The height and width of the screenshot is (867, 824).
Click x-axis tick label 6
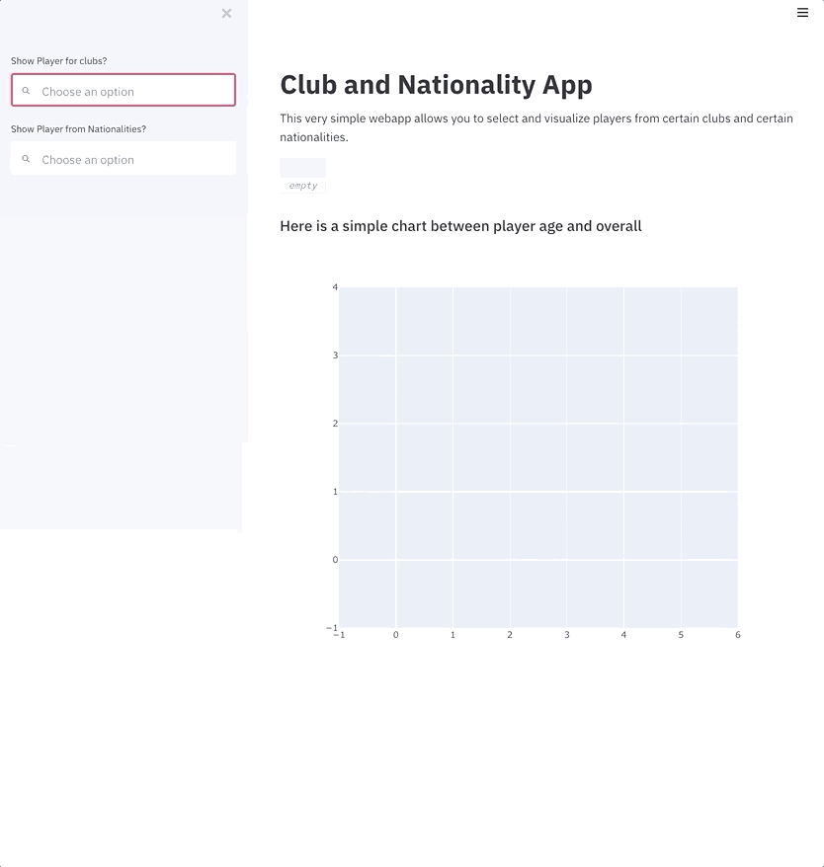click(x=738, y=635)
